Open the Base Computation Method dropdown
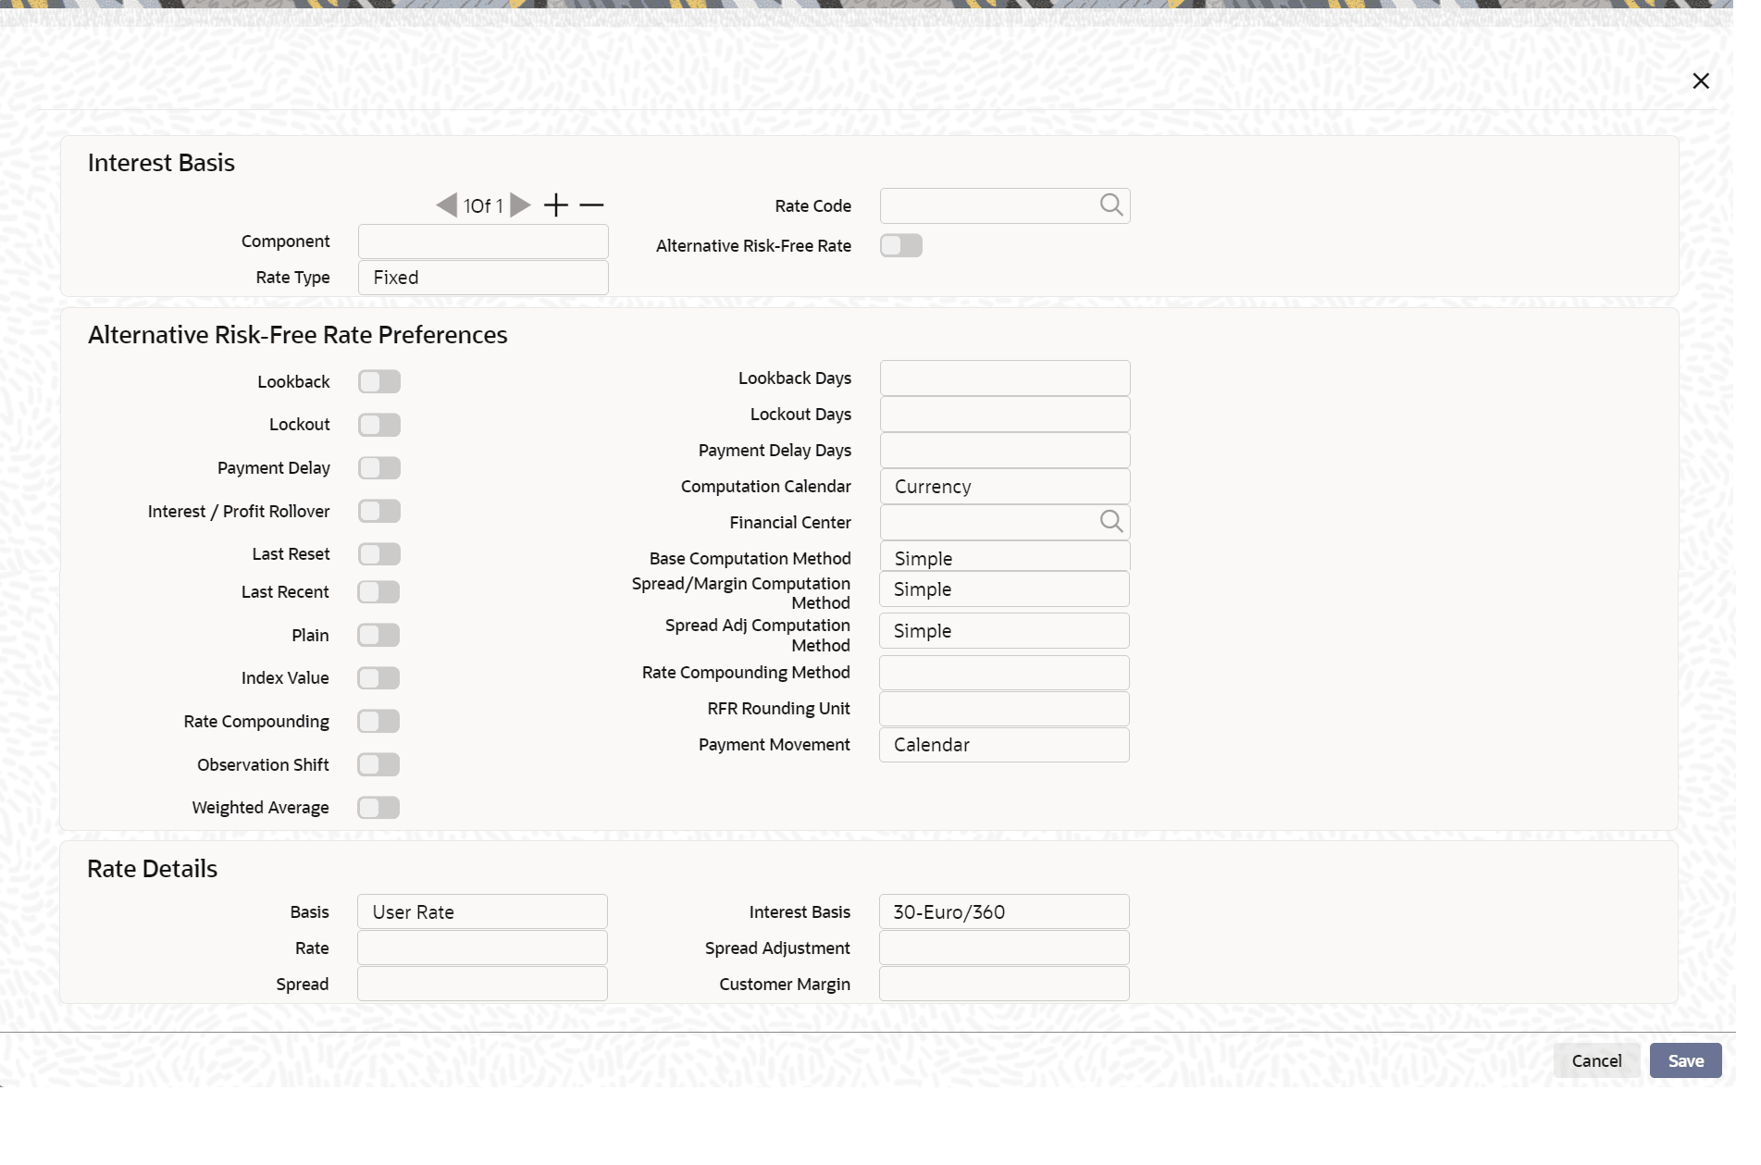Viewport: 1761px width, 1165px height. coord(1005,557)
